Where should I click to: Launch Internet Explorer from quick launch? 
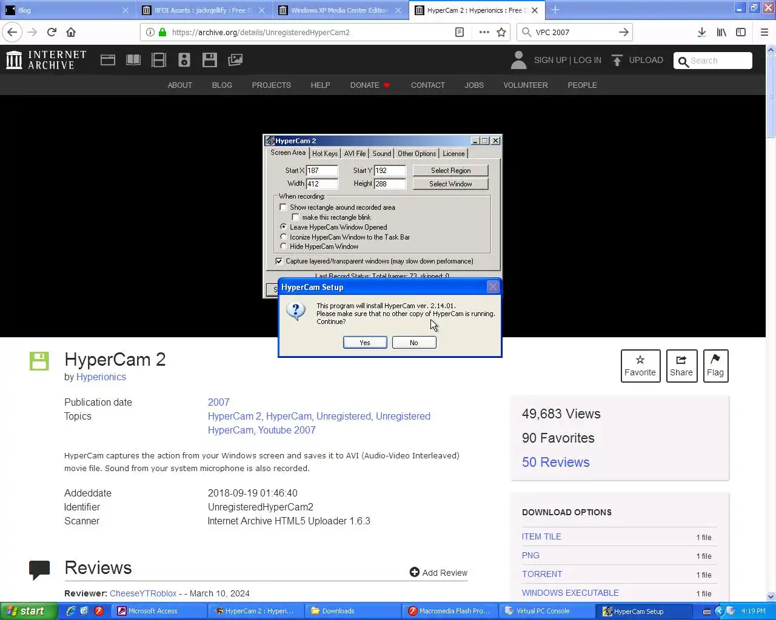71,611
